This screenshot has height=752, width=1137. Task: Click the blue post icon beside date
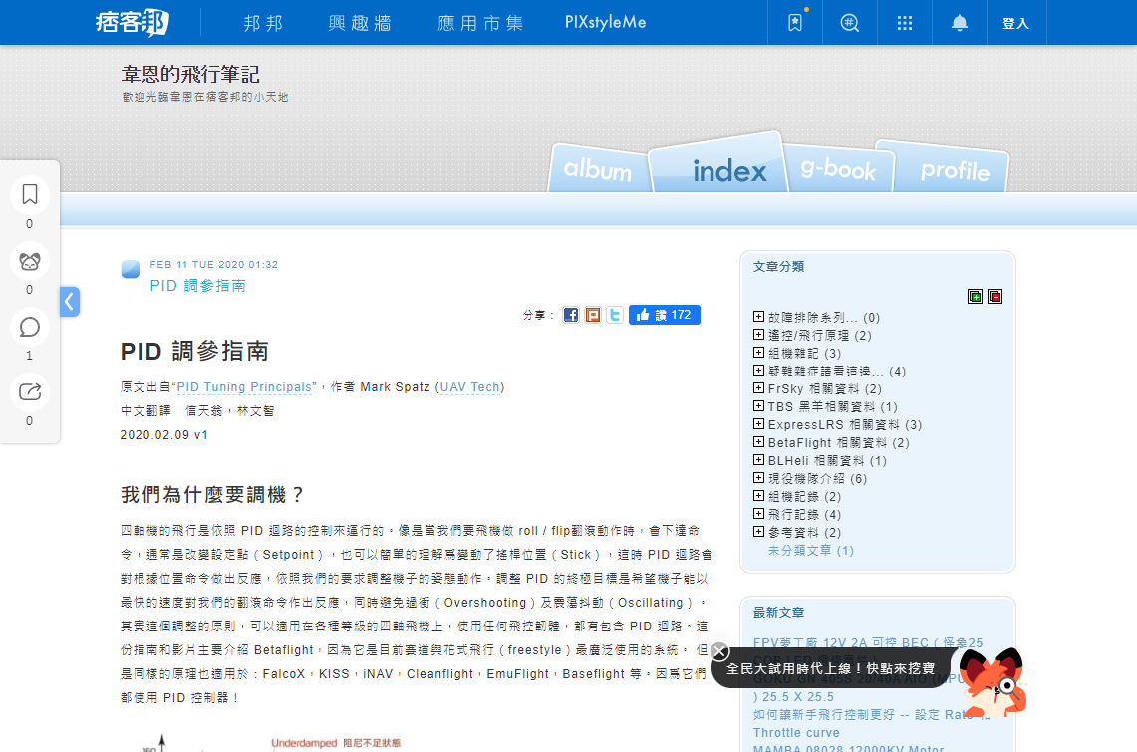pyautogui.click(x=131, y=270)
